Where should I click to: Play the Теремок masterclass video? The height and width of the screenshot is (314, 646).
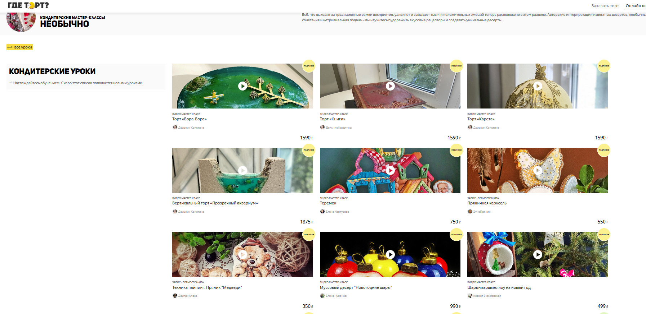coord(390,170)
